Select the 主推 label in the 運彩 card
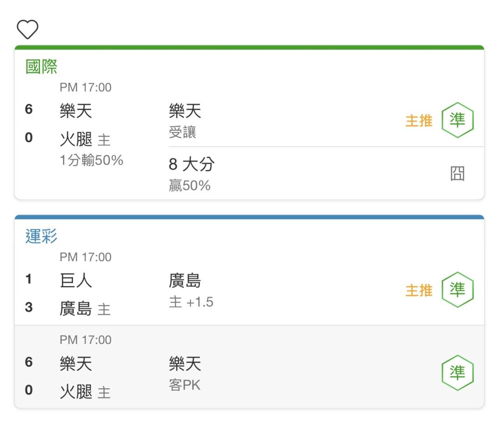The width and height of the screenshot is (492, 426). pyautogui.click(x=419, y=290)
